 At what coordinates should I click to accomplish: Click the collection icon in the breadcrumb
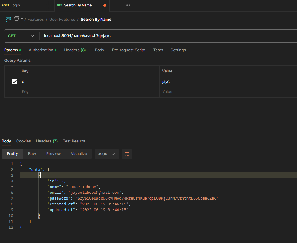(x=17, y=19)
